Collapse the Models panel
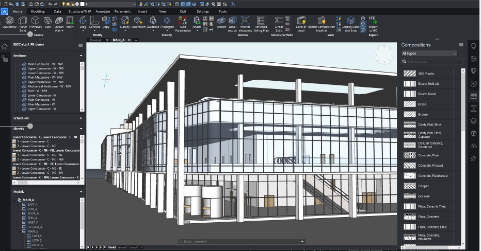Viewport: 481px width, 251px height. (x=81, y=192)
